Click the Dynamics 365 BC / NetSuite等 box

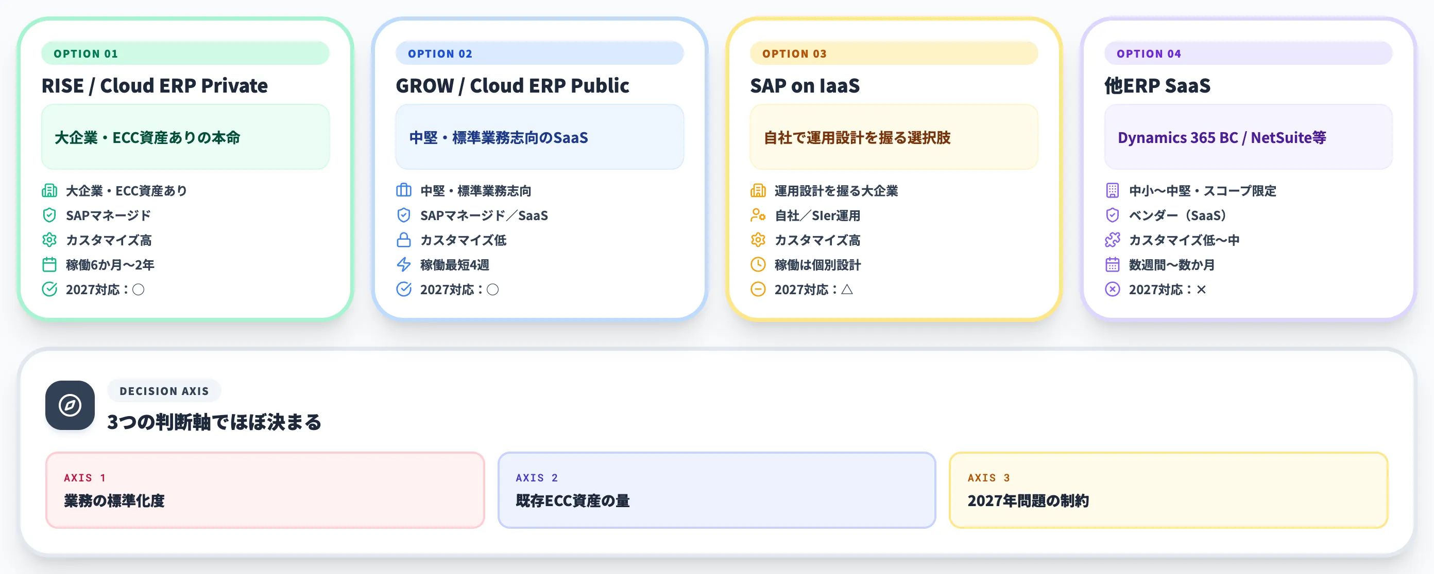coord(1248,137)
